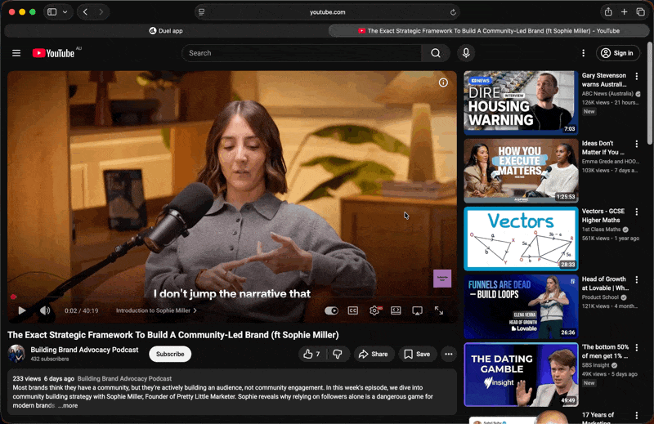Click the voice search microphone icon
The height and width of the screenshot is (424, 654).
click(466, 53)
